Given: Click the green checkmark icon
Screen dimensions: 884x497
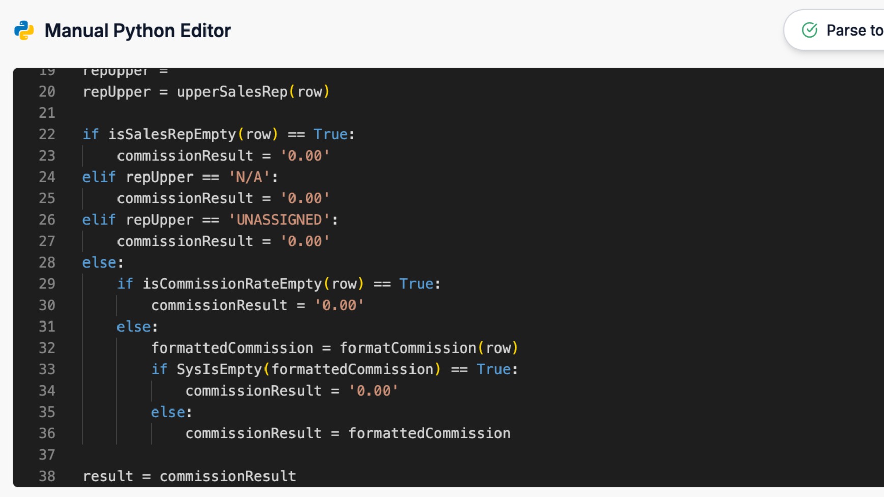Looking at the screenshot, I should coord(809,31).
